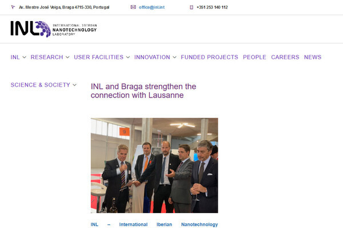Go to the CAREERS page
Image resolution: width=343 pixels, height=228 pixels.
click(285, 57)
